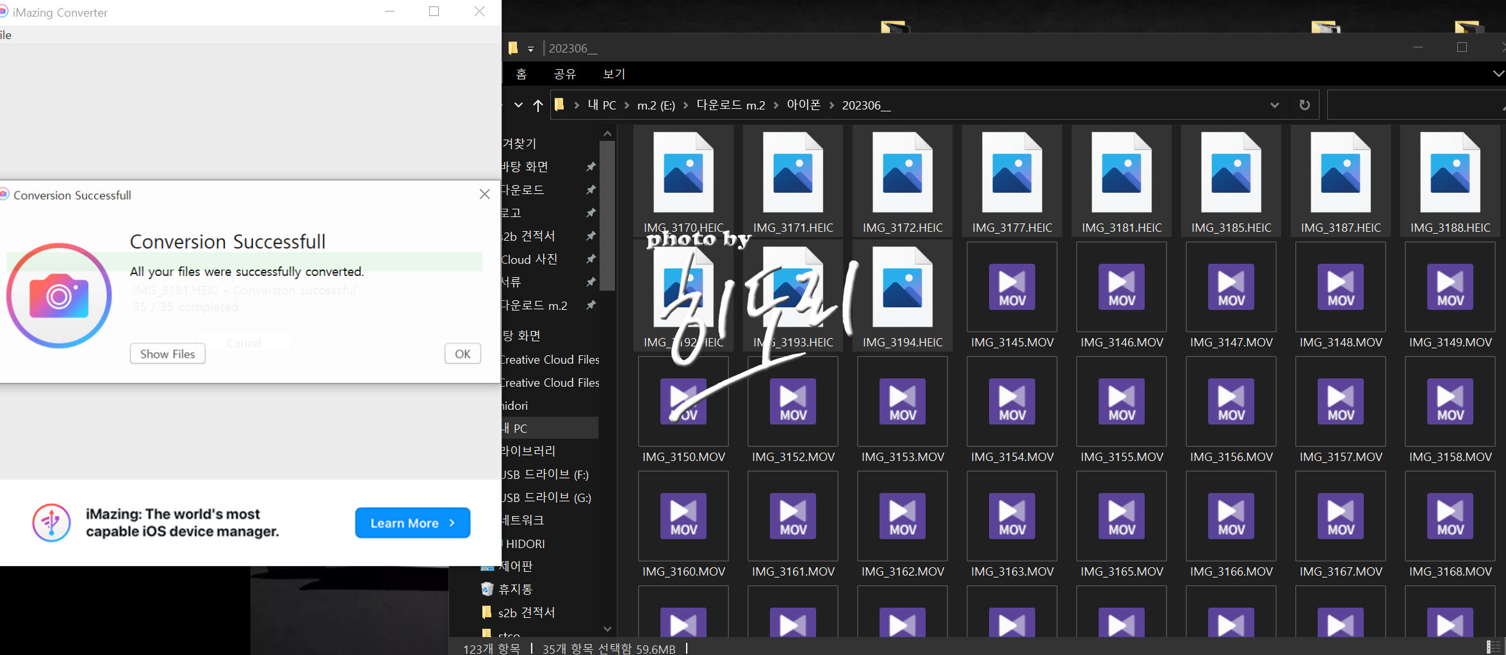Select IMG_3145.MOV video icon
The width and height of the screenshot is (1506, 655).
pos(1012,287)
